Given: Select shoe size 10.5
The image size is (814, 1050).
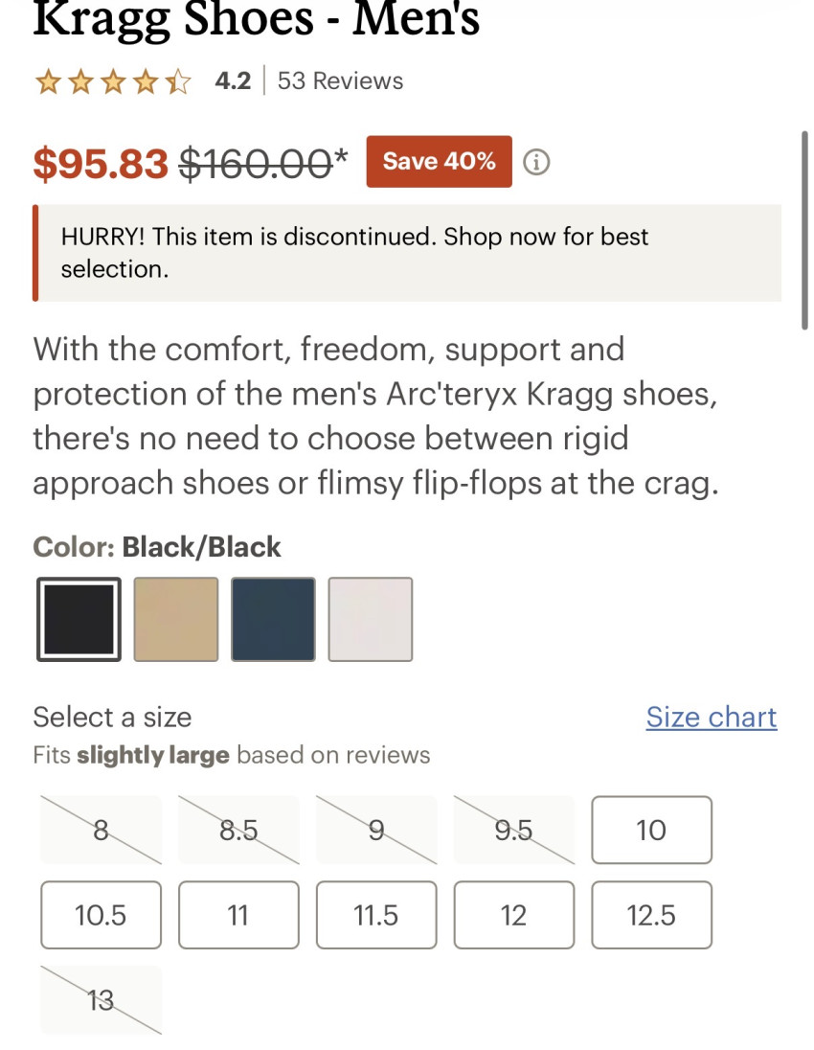Looking at the screenshot, I should coord(101,915).
